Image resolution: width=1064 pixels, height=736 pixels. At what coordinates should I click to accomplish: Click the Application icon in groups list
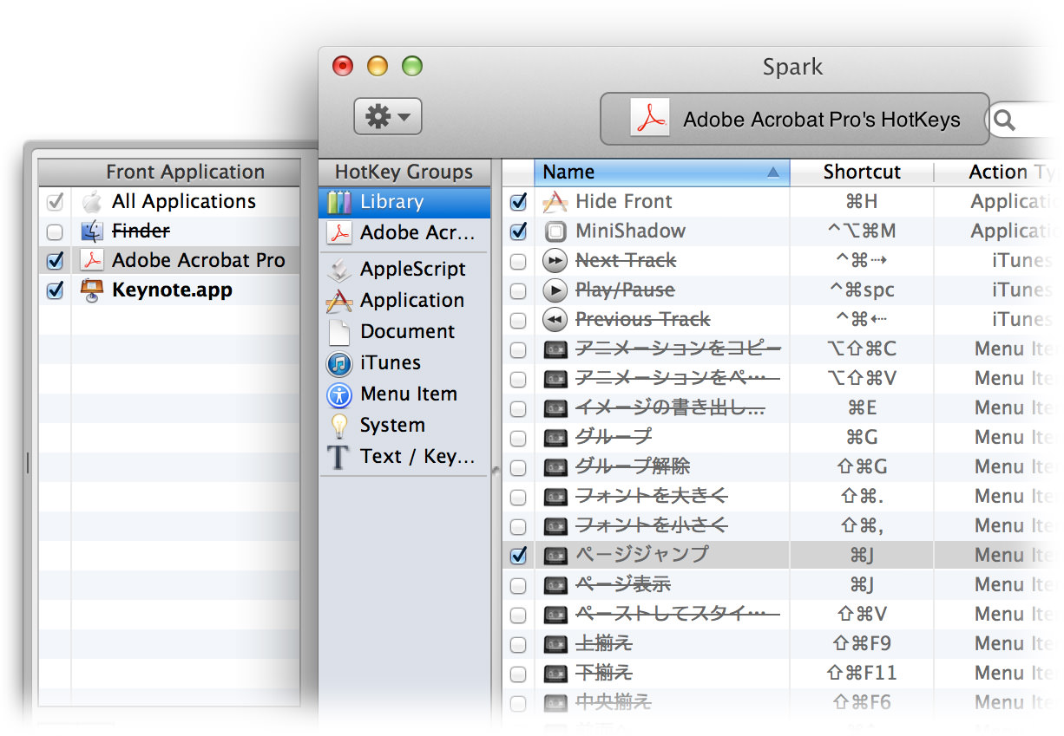[x=338, y=301]
